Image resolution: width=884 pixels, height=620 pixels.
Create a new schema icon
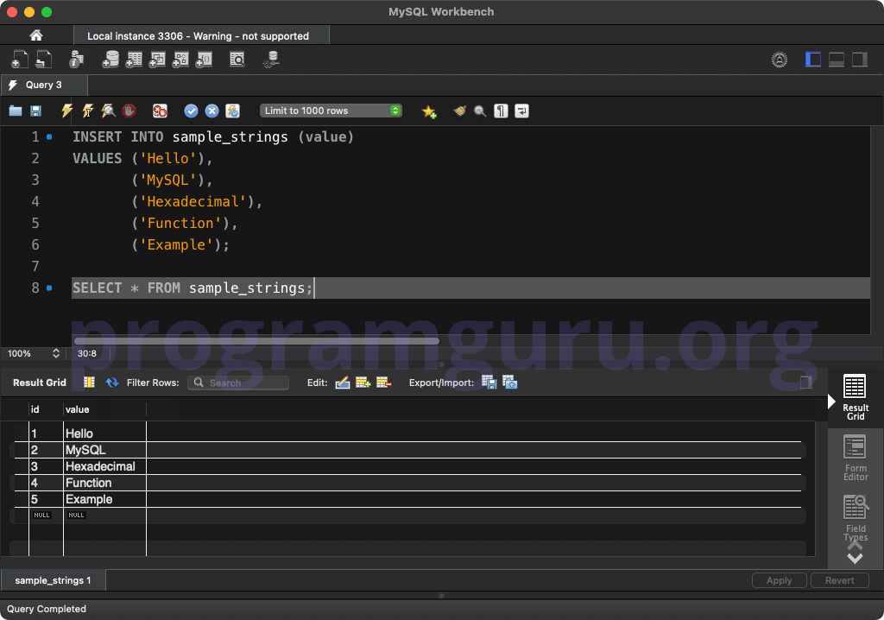110,60
